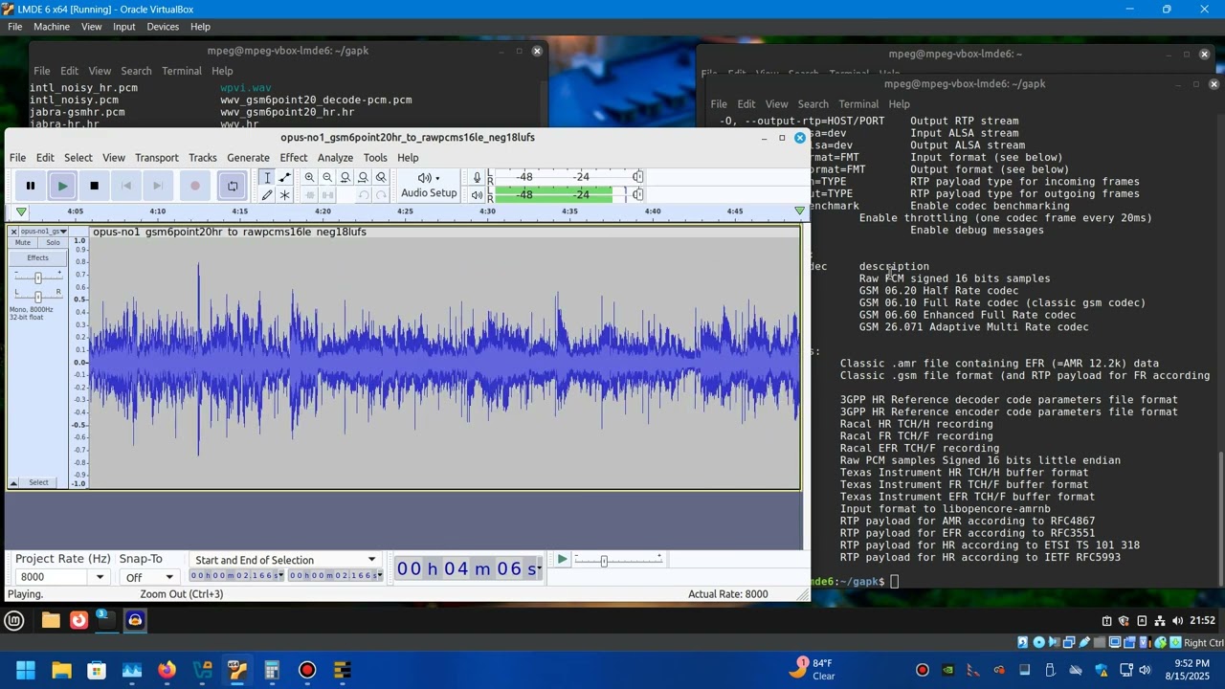Screen dimensions: 1225x689
Task: Click the playback meter speaker icon
Action: [x=477, y=194]
